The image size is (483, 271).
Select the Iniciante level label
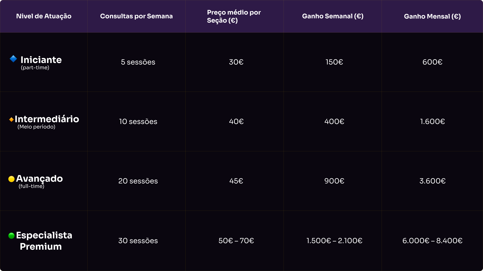coord(41,60)
